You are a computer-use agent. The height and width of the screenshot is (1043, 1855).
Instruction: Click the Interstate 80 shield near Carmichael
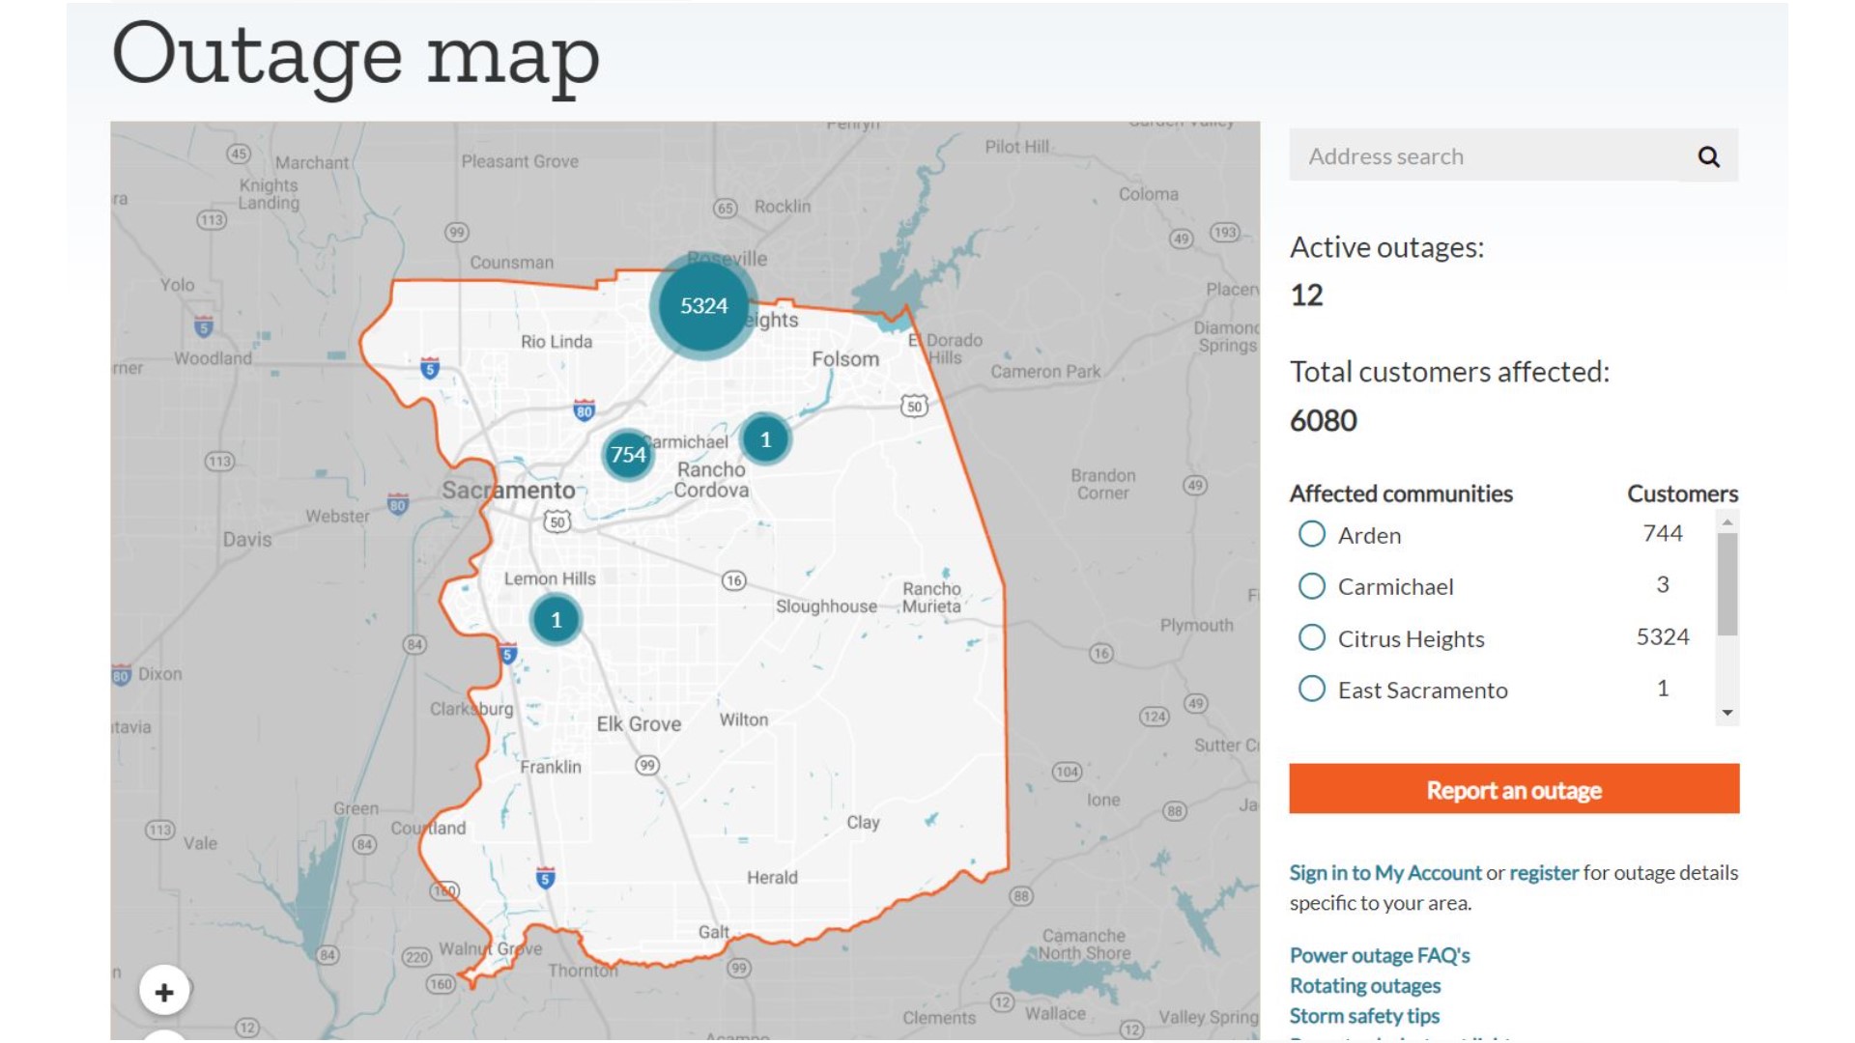584,411
